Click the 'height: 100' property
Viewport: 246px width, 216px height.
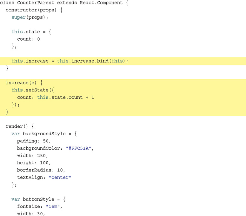pyautogui.click(x=34, y=163)
